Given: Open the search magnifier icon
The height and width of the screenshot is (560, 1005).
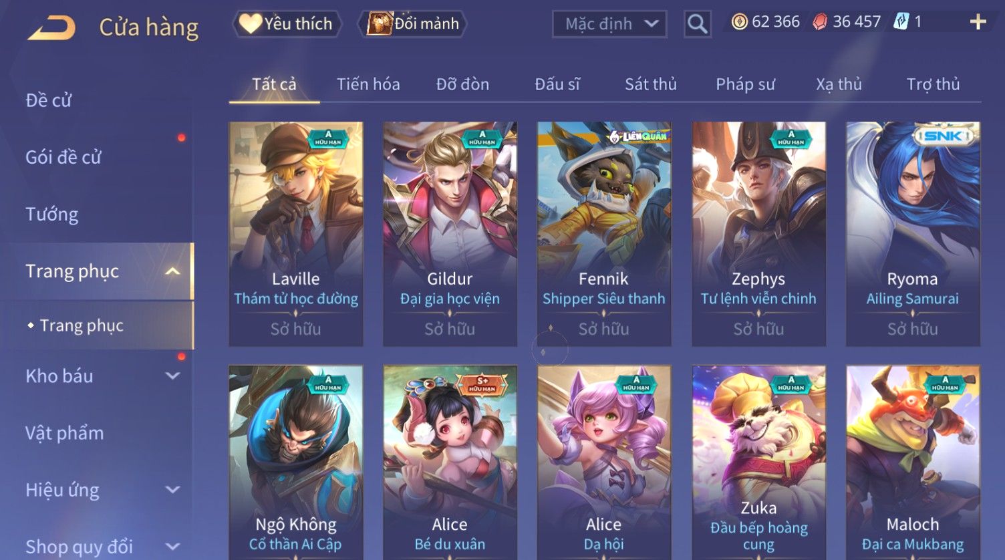Looking at the screenshot, I should click(x=697, y=24).
